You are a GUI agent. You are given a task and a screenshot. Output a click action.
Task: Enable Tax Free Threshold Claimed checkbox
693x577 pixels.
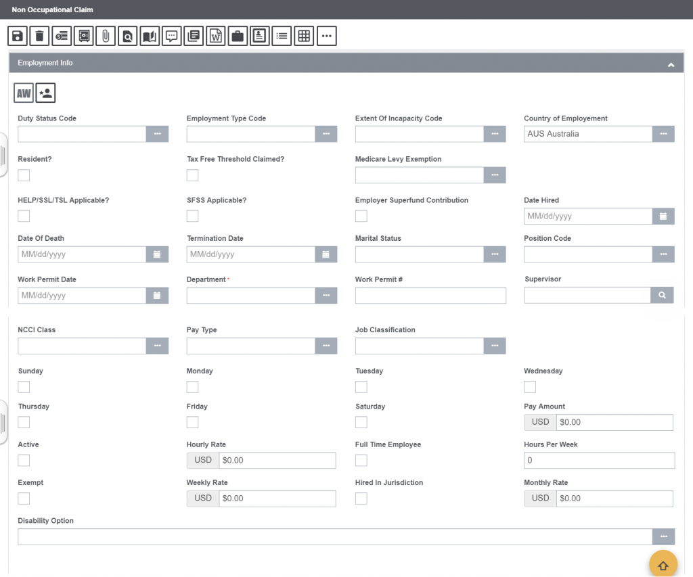click(x=193, y=175)
